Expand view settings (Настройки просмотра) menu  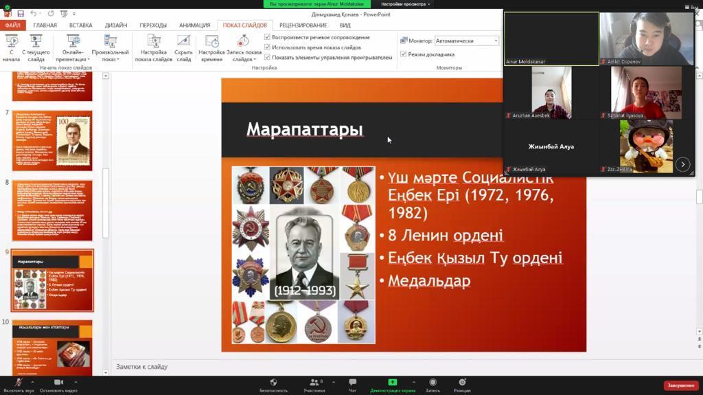point(406,4)
